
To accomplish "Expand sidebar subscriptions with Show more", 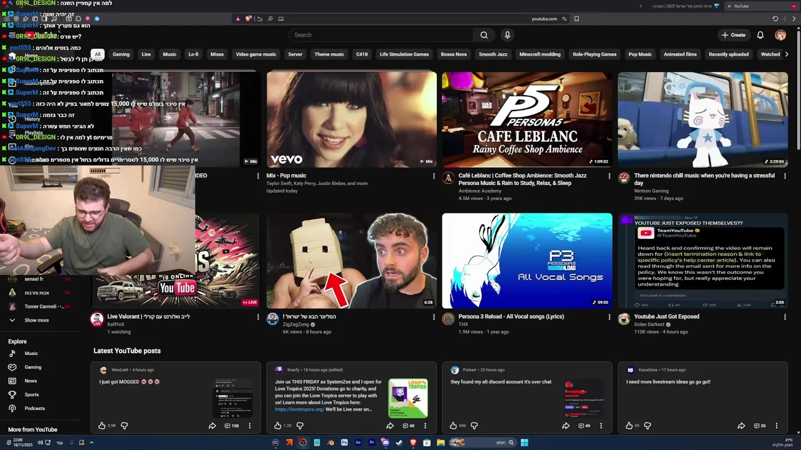I will click(36, 320).
